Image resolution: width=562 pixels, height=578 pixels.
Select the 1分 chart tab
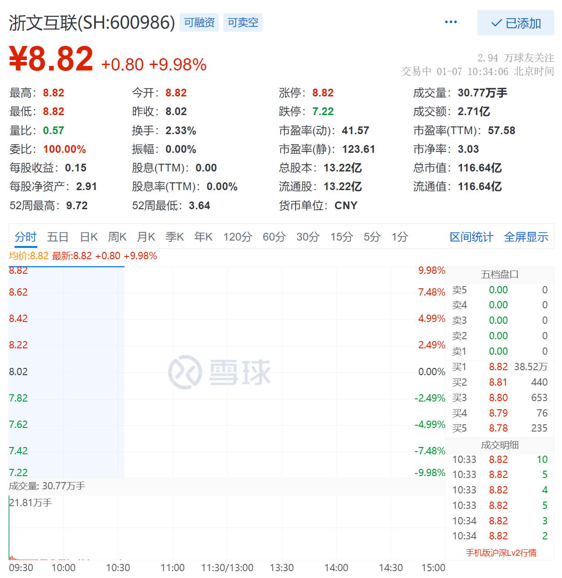[400, 237]
